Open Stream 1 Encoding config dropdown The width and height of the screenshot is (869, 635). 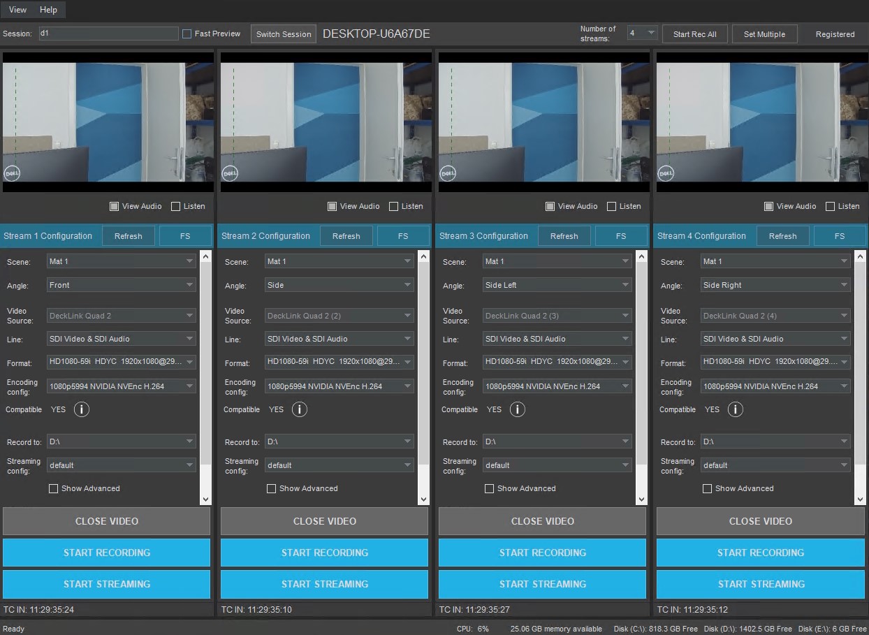tap(122, 386)
